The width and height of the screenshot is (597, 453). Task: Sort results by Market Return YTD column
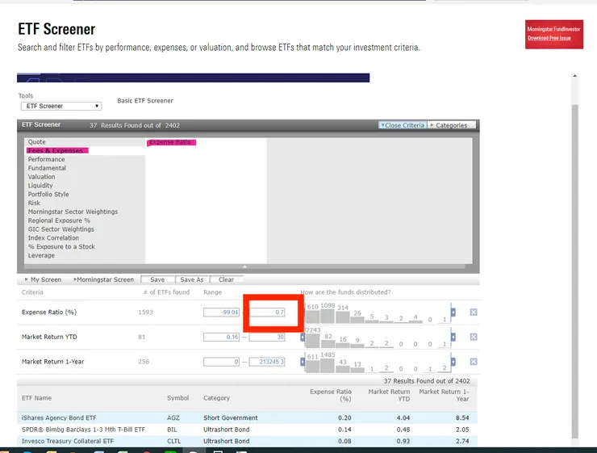point(389,396)
